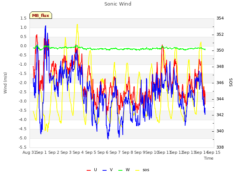
Task: Click the 1.5 wind axis value
Action: click(23, 18)
